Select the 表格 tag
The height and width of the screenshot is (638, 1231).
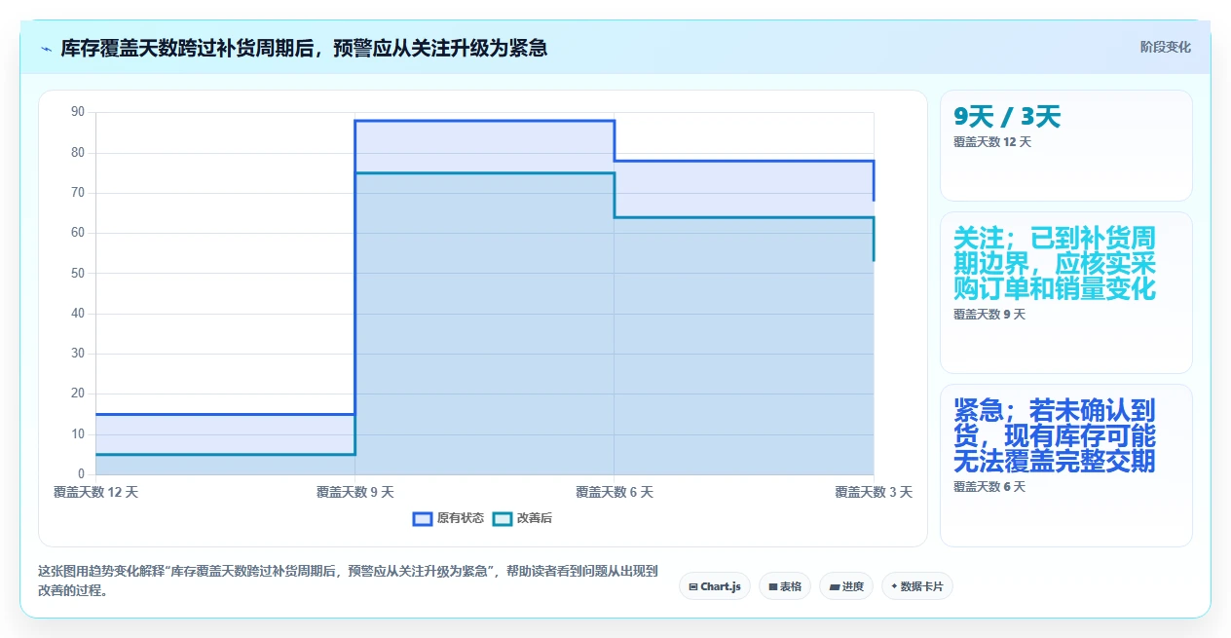[785, 586]
